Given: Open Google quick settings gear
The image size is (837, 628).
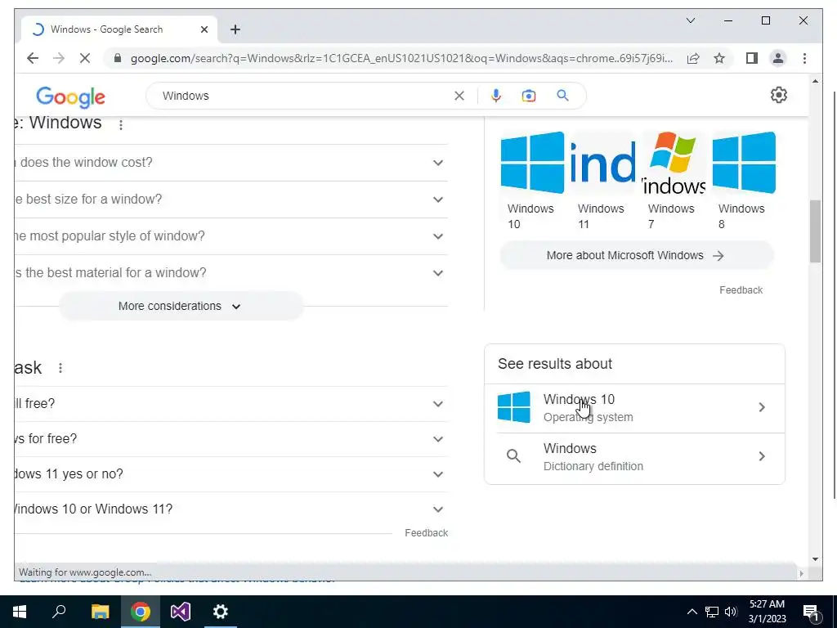Looking at the screenshot, I should pos(778,95).
